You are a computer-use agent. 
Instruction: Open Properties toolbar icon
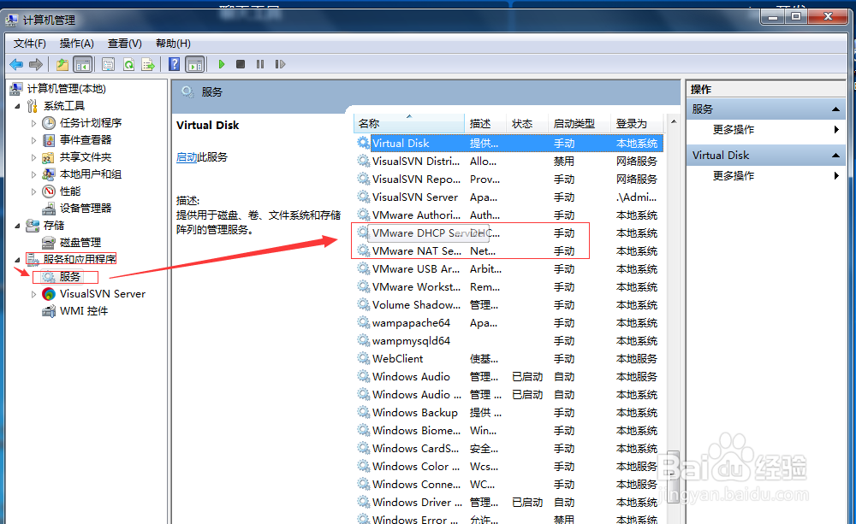(108, 64)
